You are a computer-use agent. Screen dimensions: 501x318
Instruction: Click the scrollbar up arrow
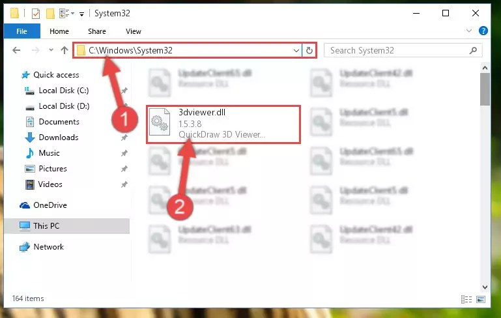coord(485,68)
